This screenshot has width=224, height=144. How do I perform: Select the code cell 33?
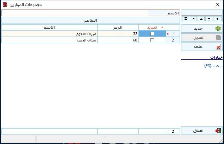click(x=118, y=34)
